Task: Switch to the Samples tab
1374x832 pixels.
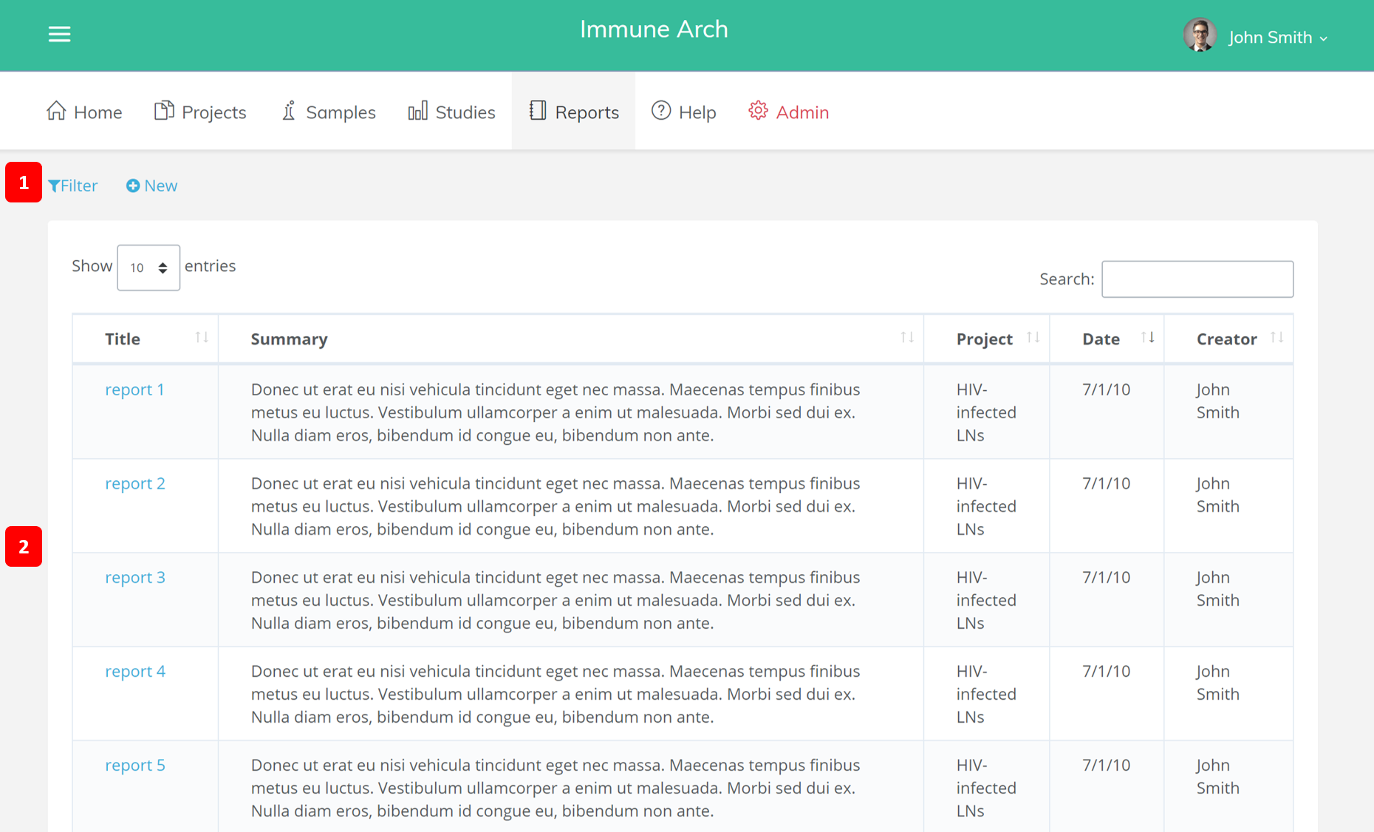Action: [x=329, y=112]
